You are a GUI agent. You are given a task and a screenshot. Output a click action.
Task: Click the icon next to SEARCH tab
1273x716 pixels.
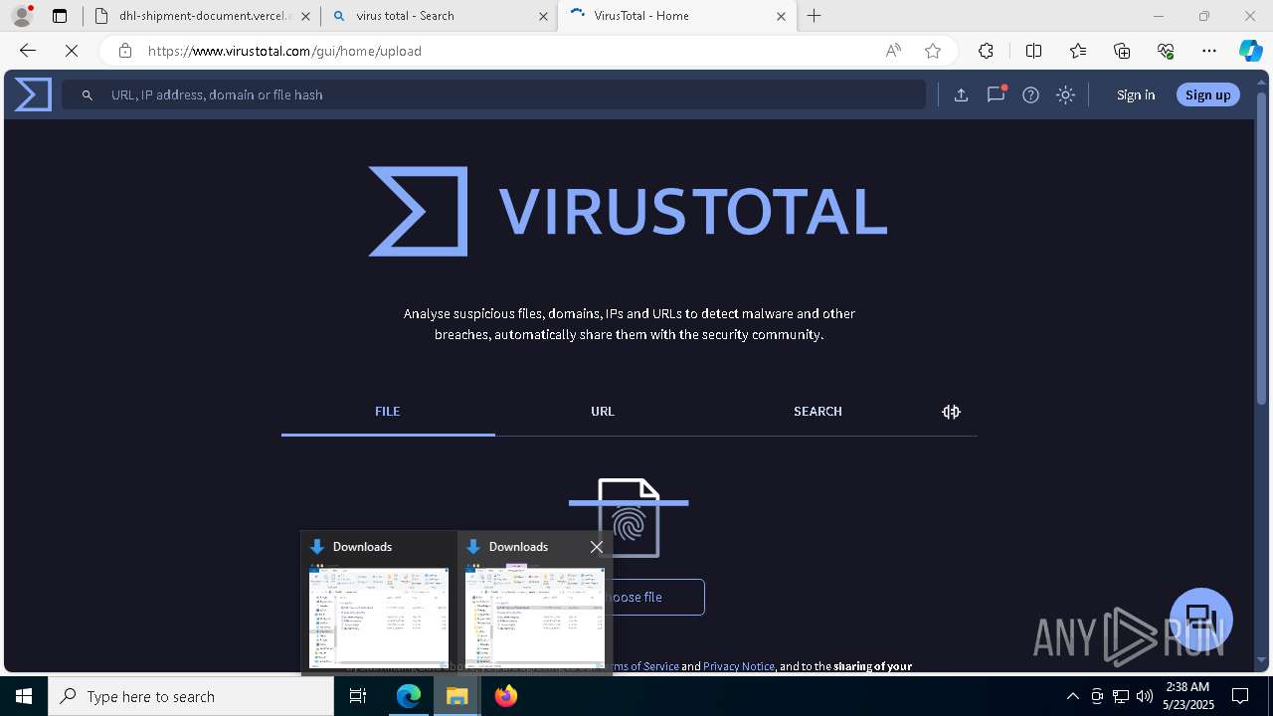point(952,412)
